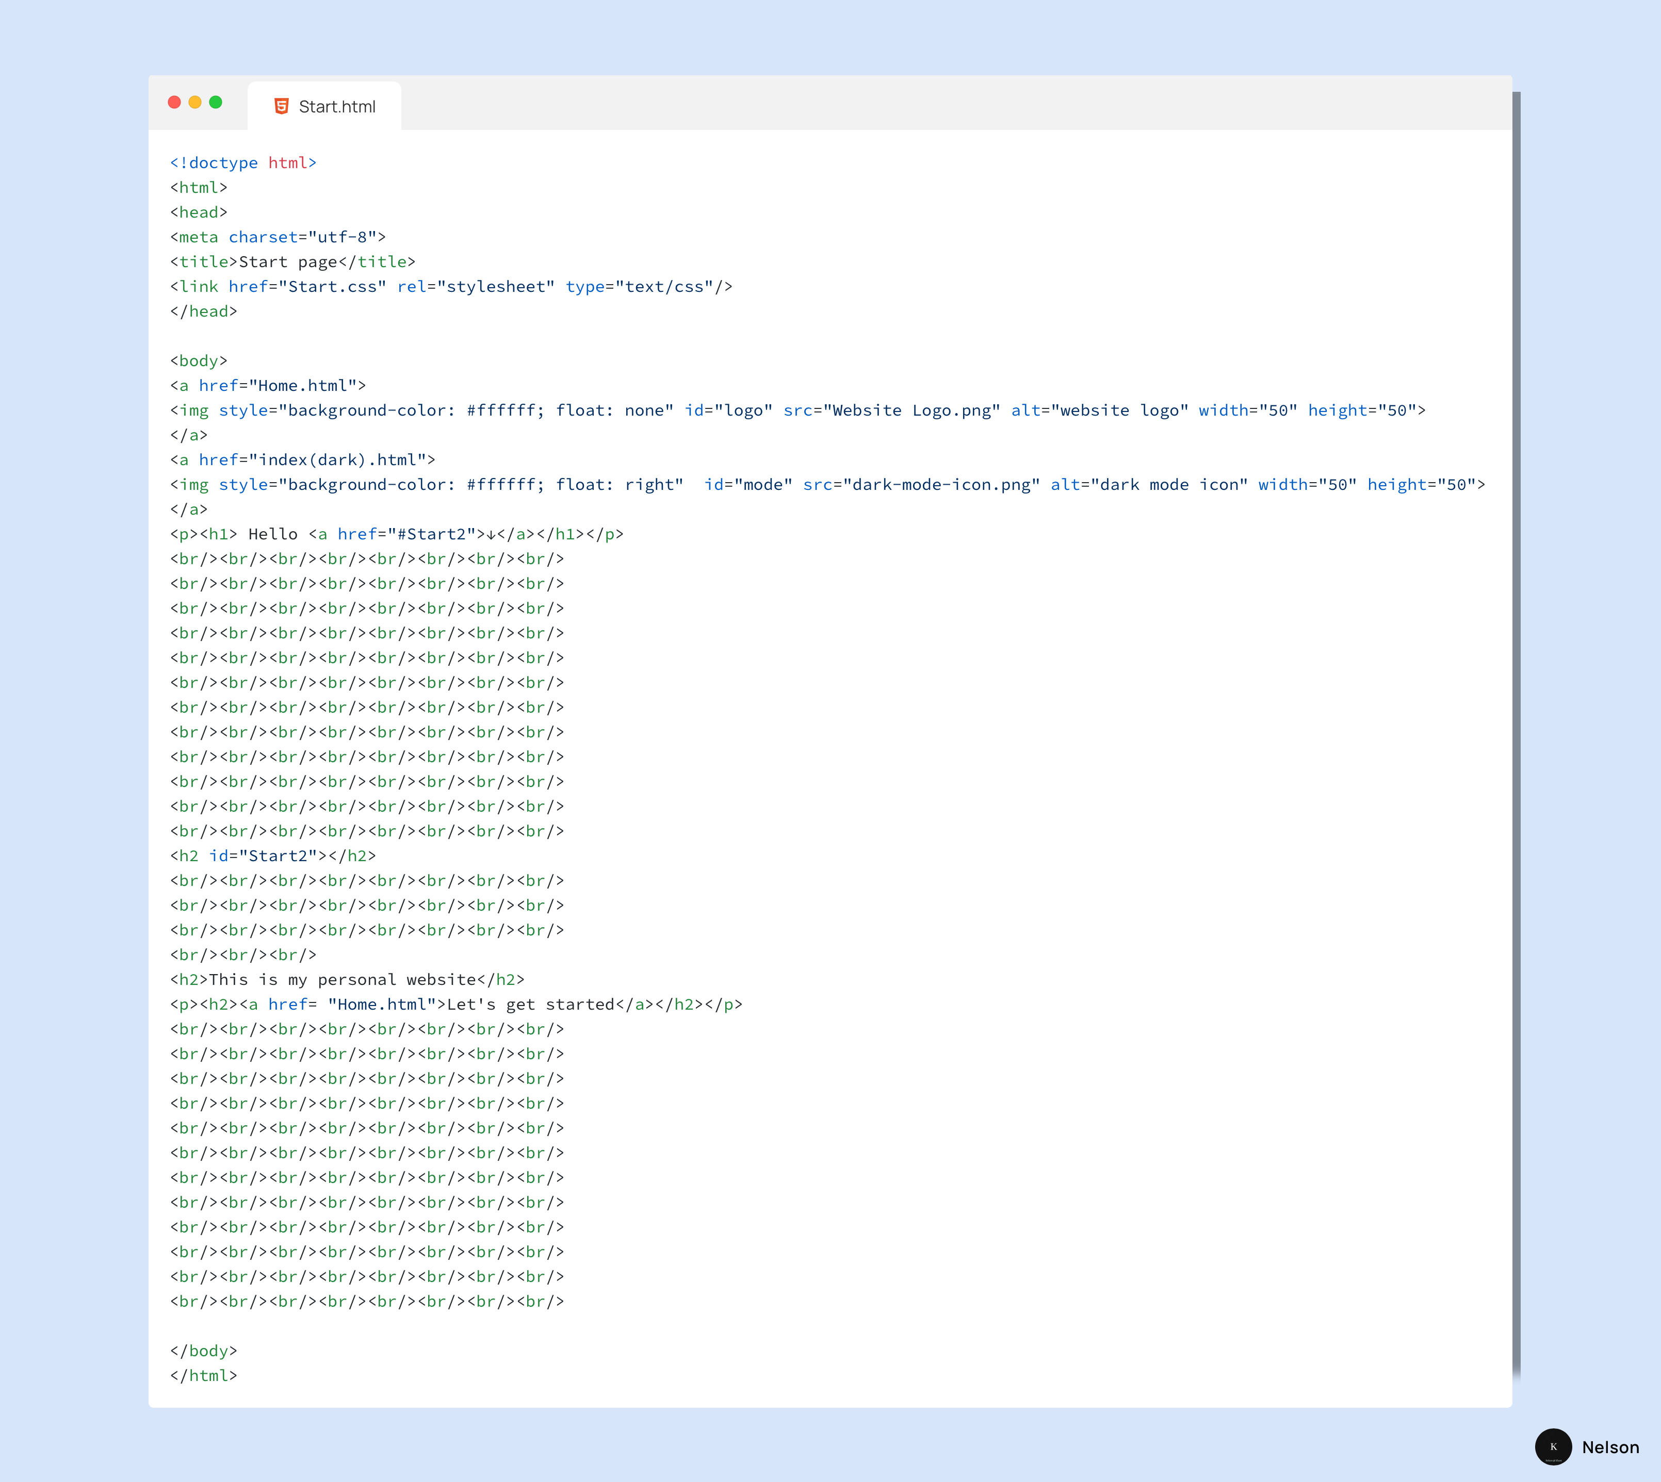Click the h1 Hello heading line
Screen dimensions: 1661x1482
pyautogui.click(x=397, y=534)
